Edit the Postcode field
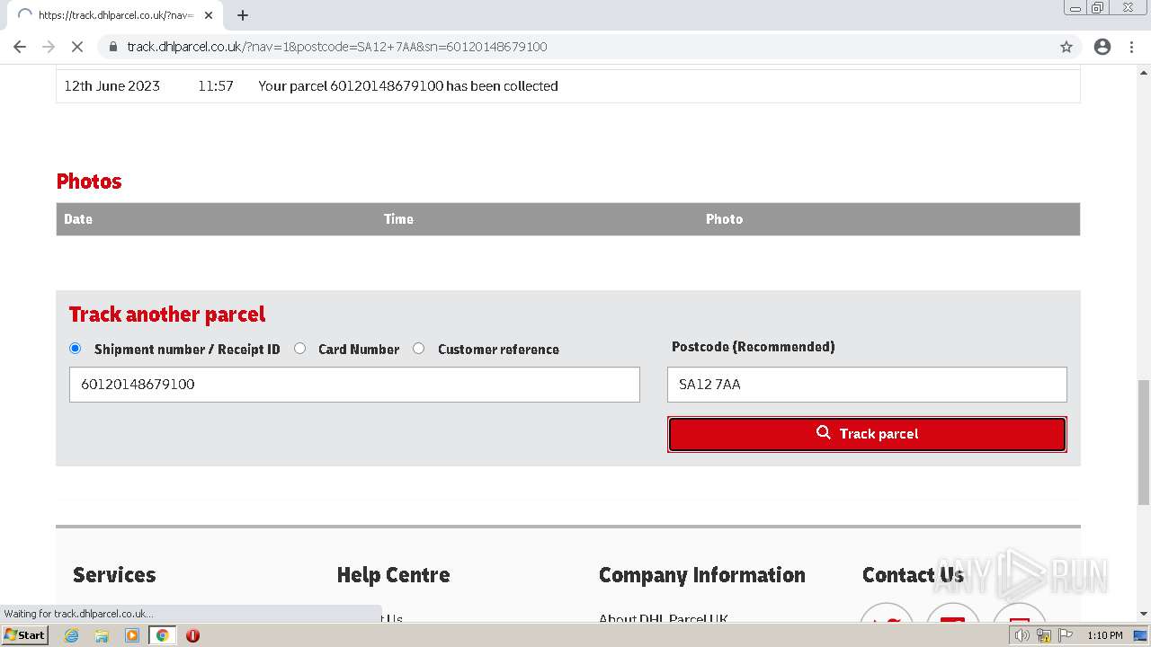Screen dimensions: 1151x647 pos(867,385)
